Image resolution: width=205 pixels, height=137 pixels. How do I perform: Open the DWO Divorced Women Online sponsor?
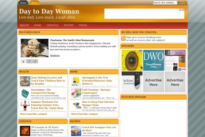[153, 60]
